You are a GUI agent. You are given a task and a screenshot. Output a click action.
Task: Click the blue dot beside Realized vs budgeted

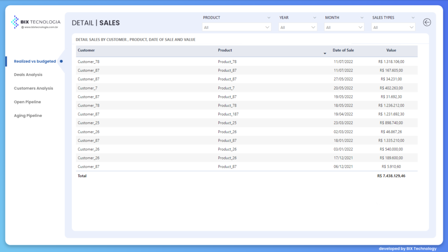pyautogui.click(x=61, y=61)
